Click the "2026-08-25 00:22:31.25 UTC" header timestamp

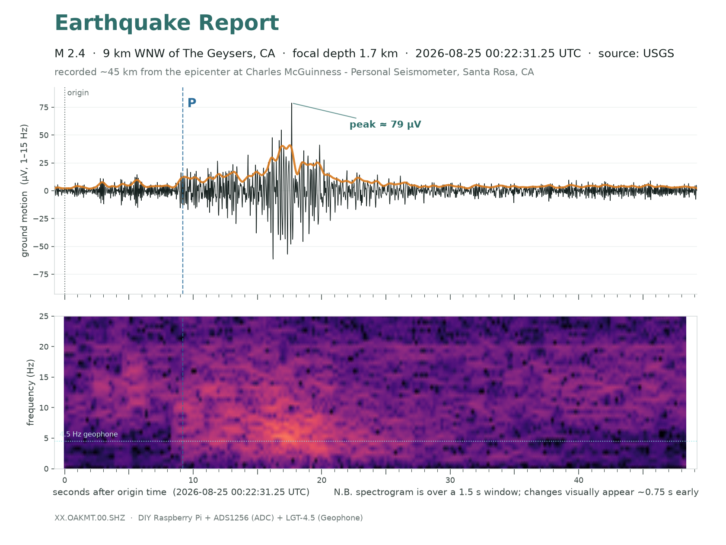(498, 54)
